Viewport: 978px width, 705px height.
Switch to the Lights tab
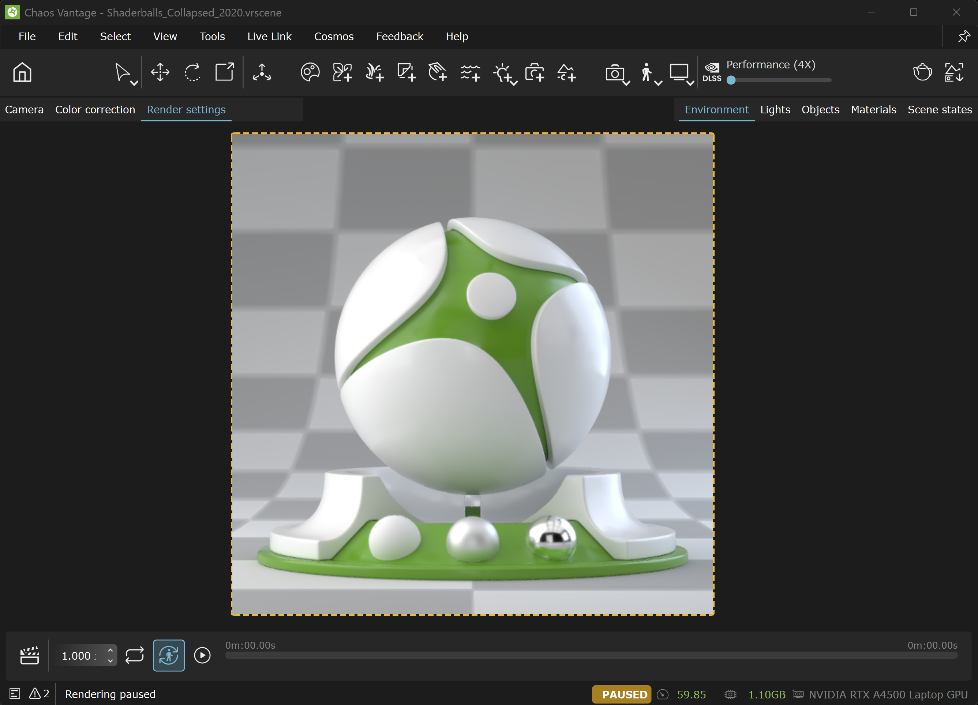775,109
